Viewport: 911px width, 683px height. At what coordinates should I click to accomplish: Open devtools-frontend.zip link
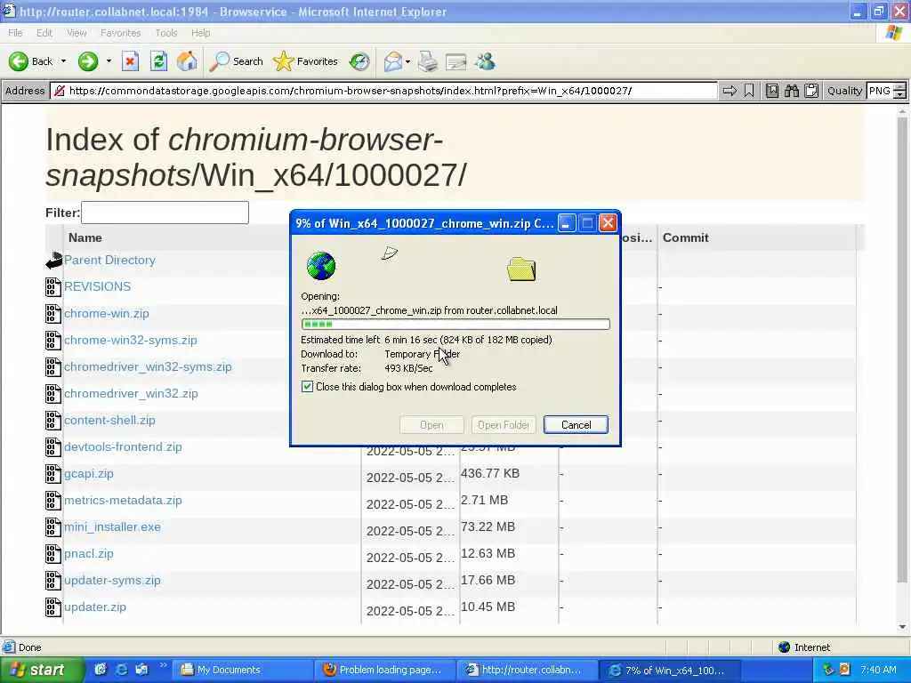tap(123, 447)
